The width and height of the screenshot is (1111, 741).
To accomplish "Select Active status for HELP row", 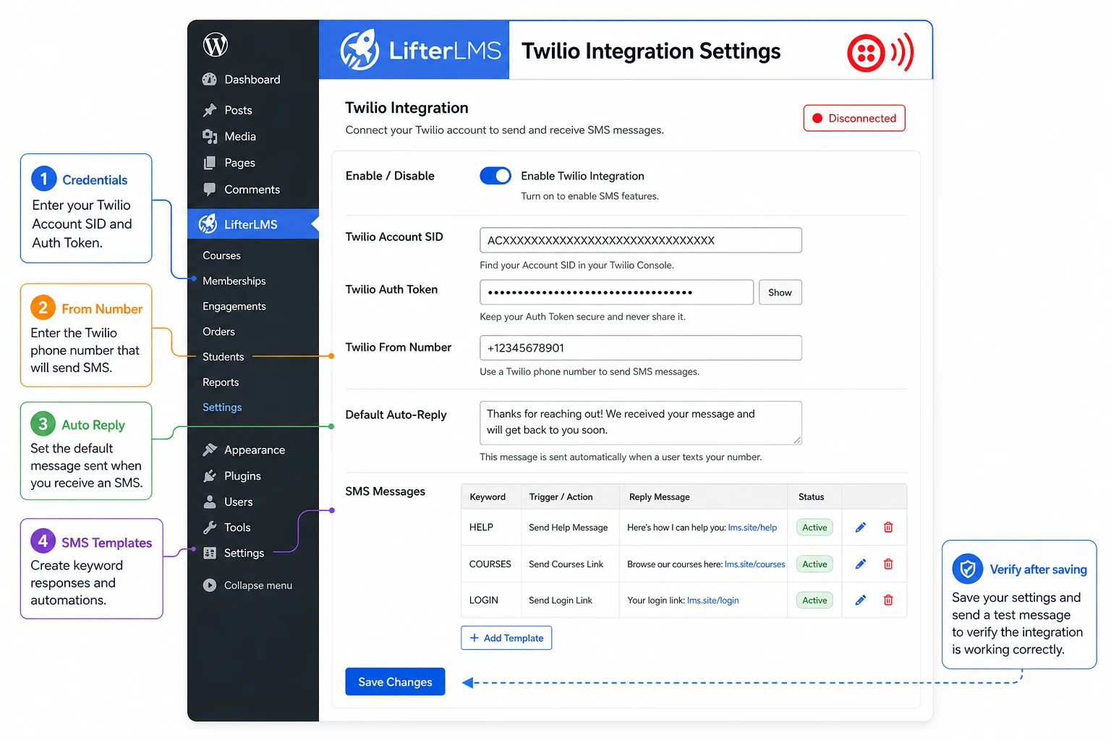I will tap(814, 528).
